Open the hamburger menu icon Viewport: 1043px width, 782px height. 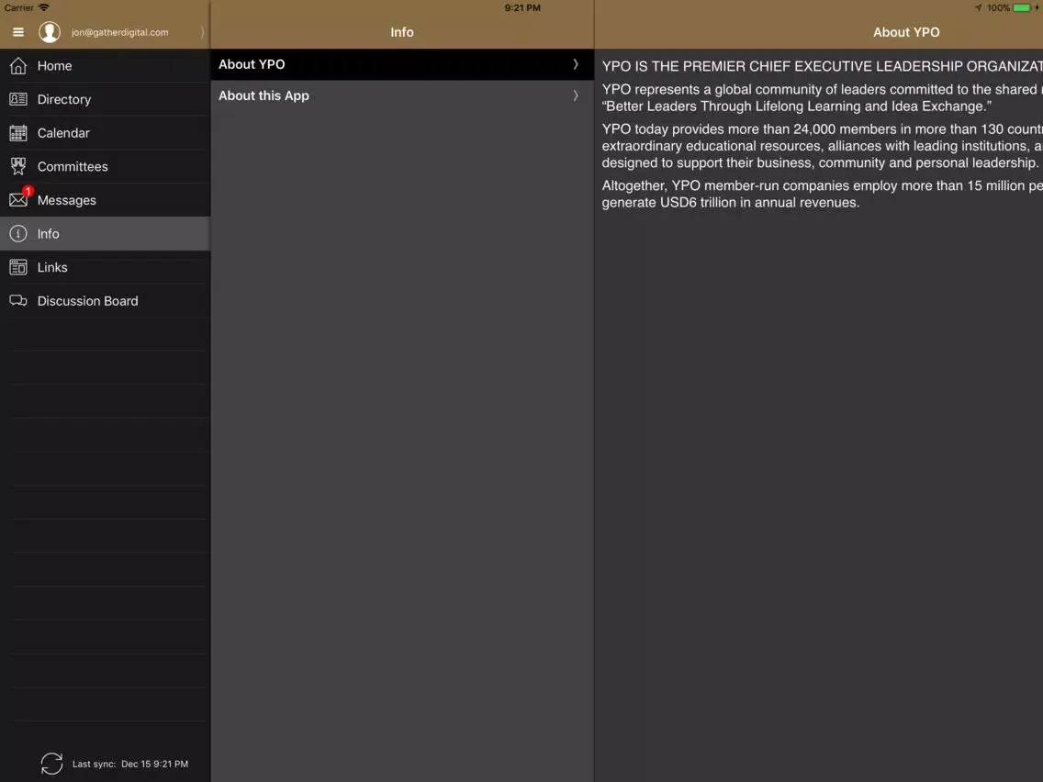click(18, 32)
